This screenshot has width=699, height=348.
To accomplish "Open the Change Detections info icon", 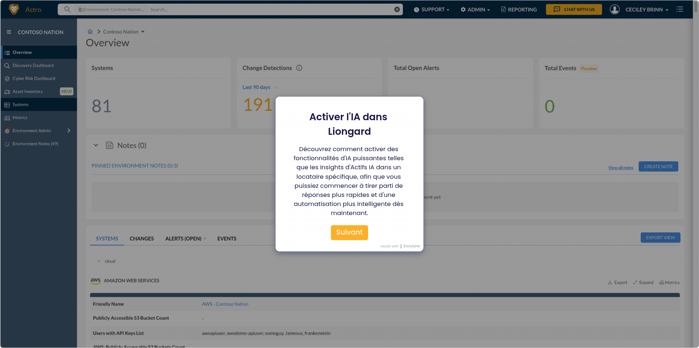I will [299, 68].
